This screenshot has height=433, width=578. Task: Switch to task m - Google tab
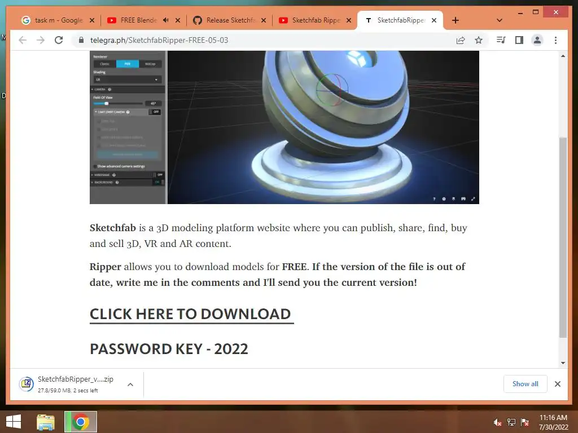tap(58, 20)
